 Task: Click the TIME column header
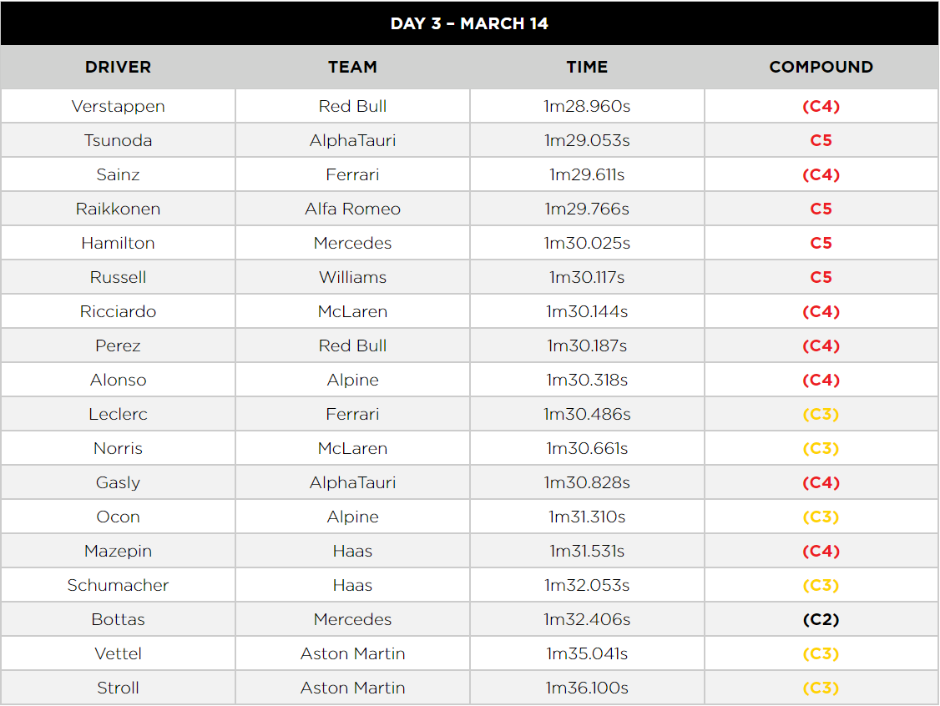(x=587, y=67)
